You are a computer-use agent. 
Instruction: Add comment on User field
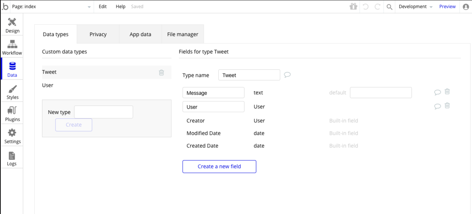[x=437, y=106]
